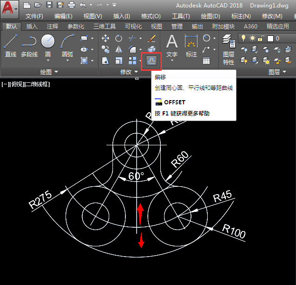The width and height of the screenshot is (296, 285).
Task: Open the 文件(F) menu
Action: (34, 16)
